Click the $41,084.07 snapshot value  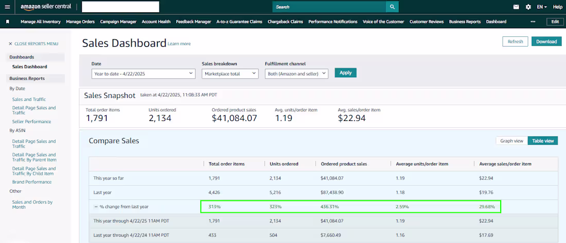click(234, 118)
